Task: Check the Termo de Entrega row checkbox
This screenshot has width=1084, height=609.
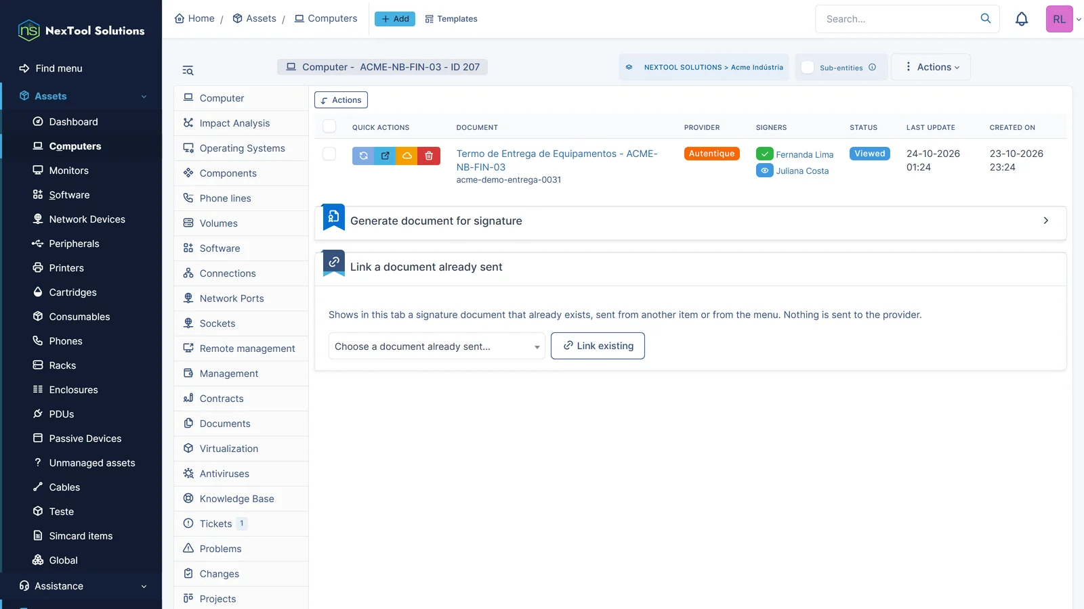Action: (x=329, y=154)
